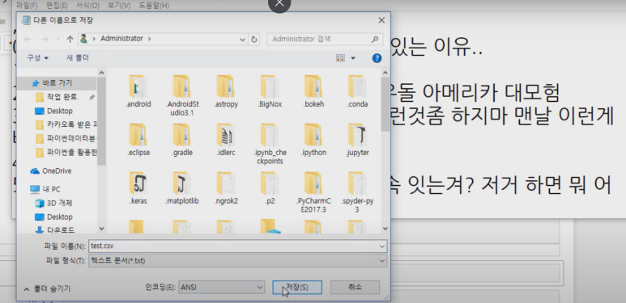Create a new folder with 새 폴더
626x303 pixels.
tap(78, 58)
